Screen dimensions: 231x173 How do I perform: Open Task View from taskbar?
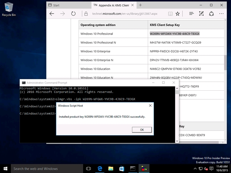click(89, 168)
